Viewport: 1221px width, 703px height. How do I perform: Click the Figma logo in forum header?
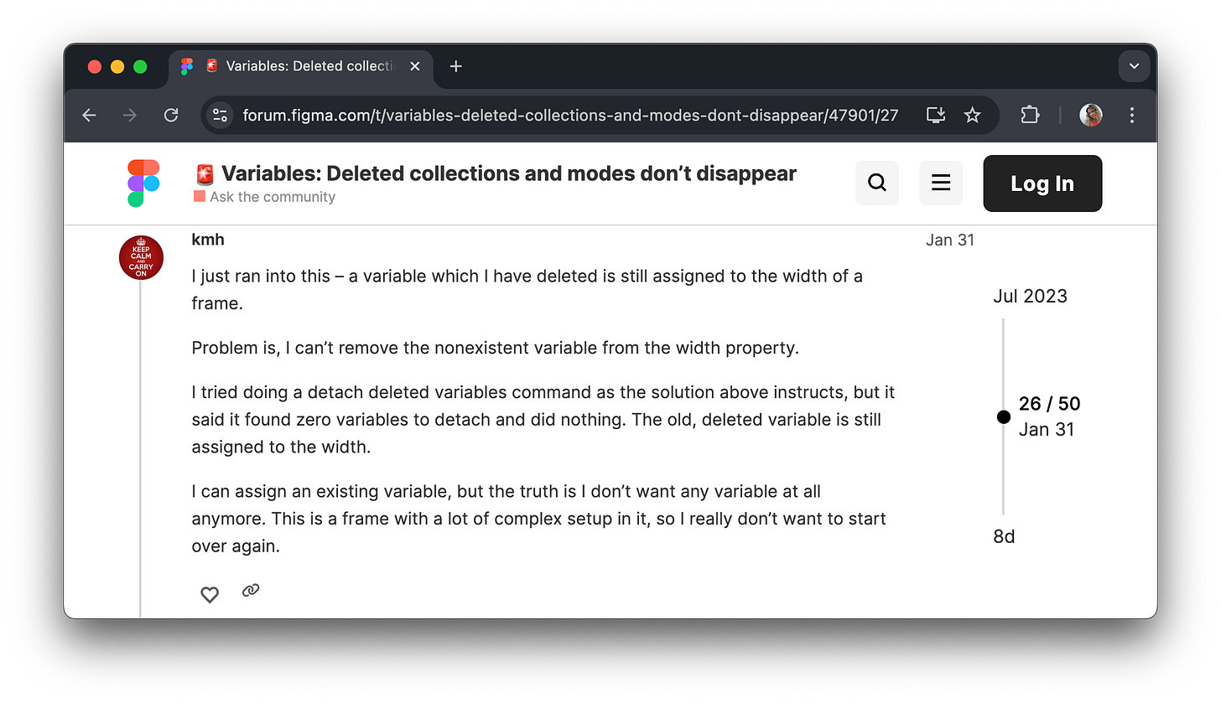coord(143,183)
